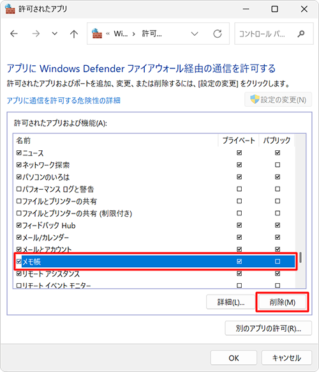The width and height of the screenshot is (319, 372).
Task: Maximize the 許可されたアプリ window
Action: 274,9
